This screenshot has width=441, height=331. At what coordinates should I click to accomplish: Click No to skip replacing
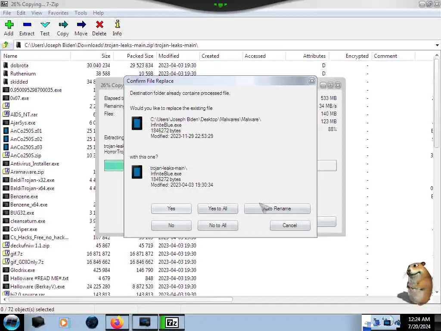(171, 225)
